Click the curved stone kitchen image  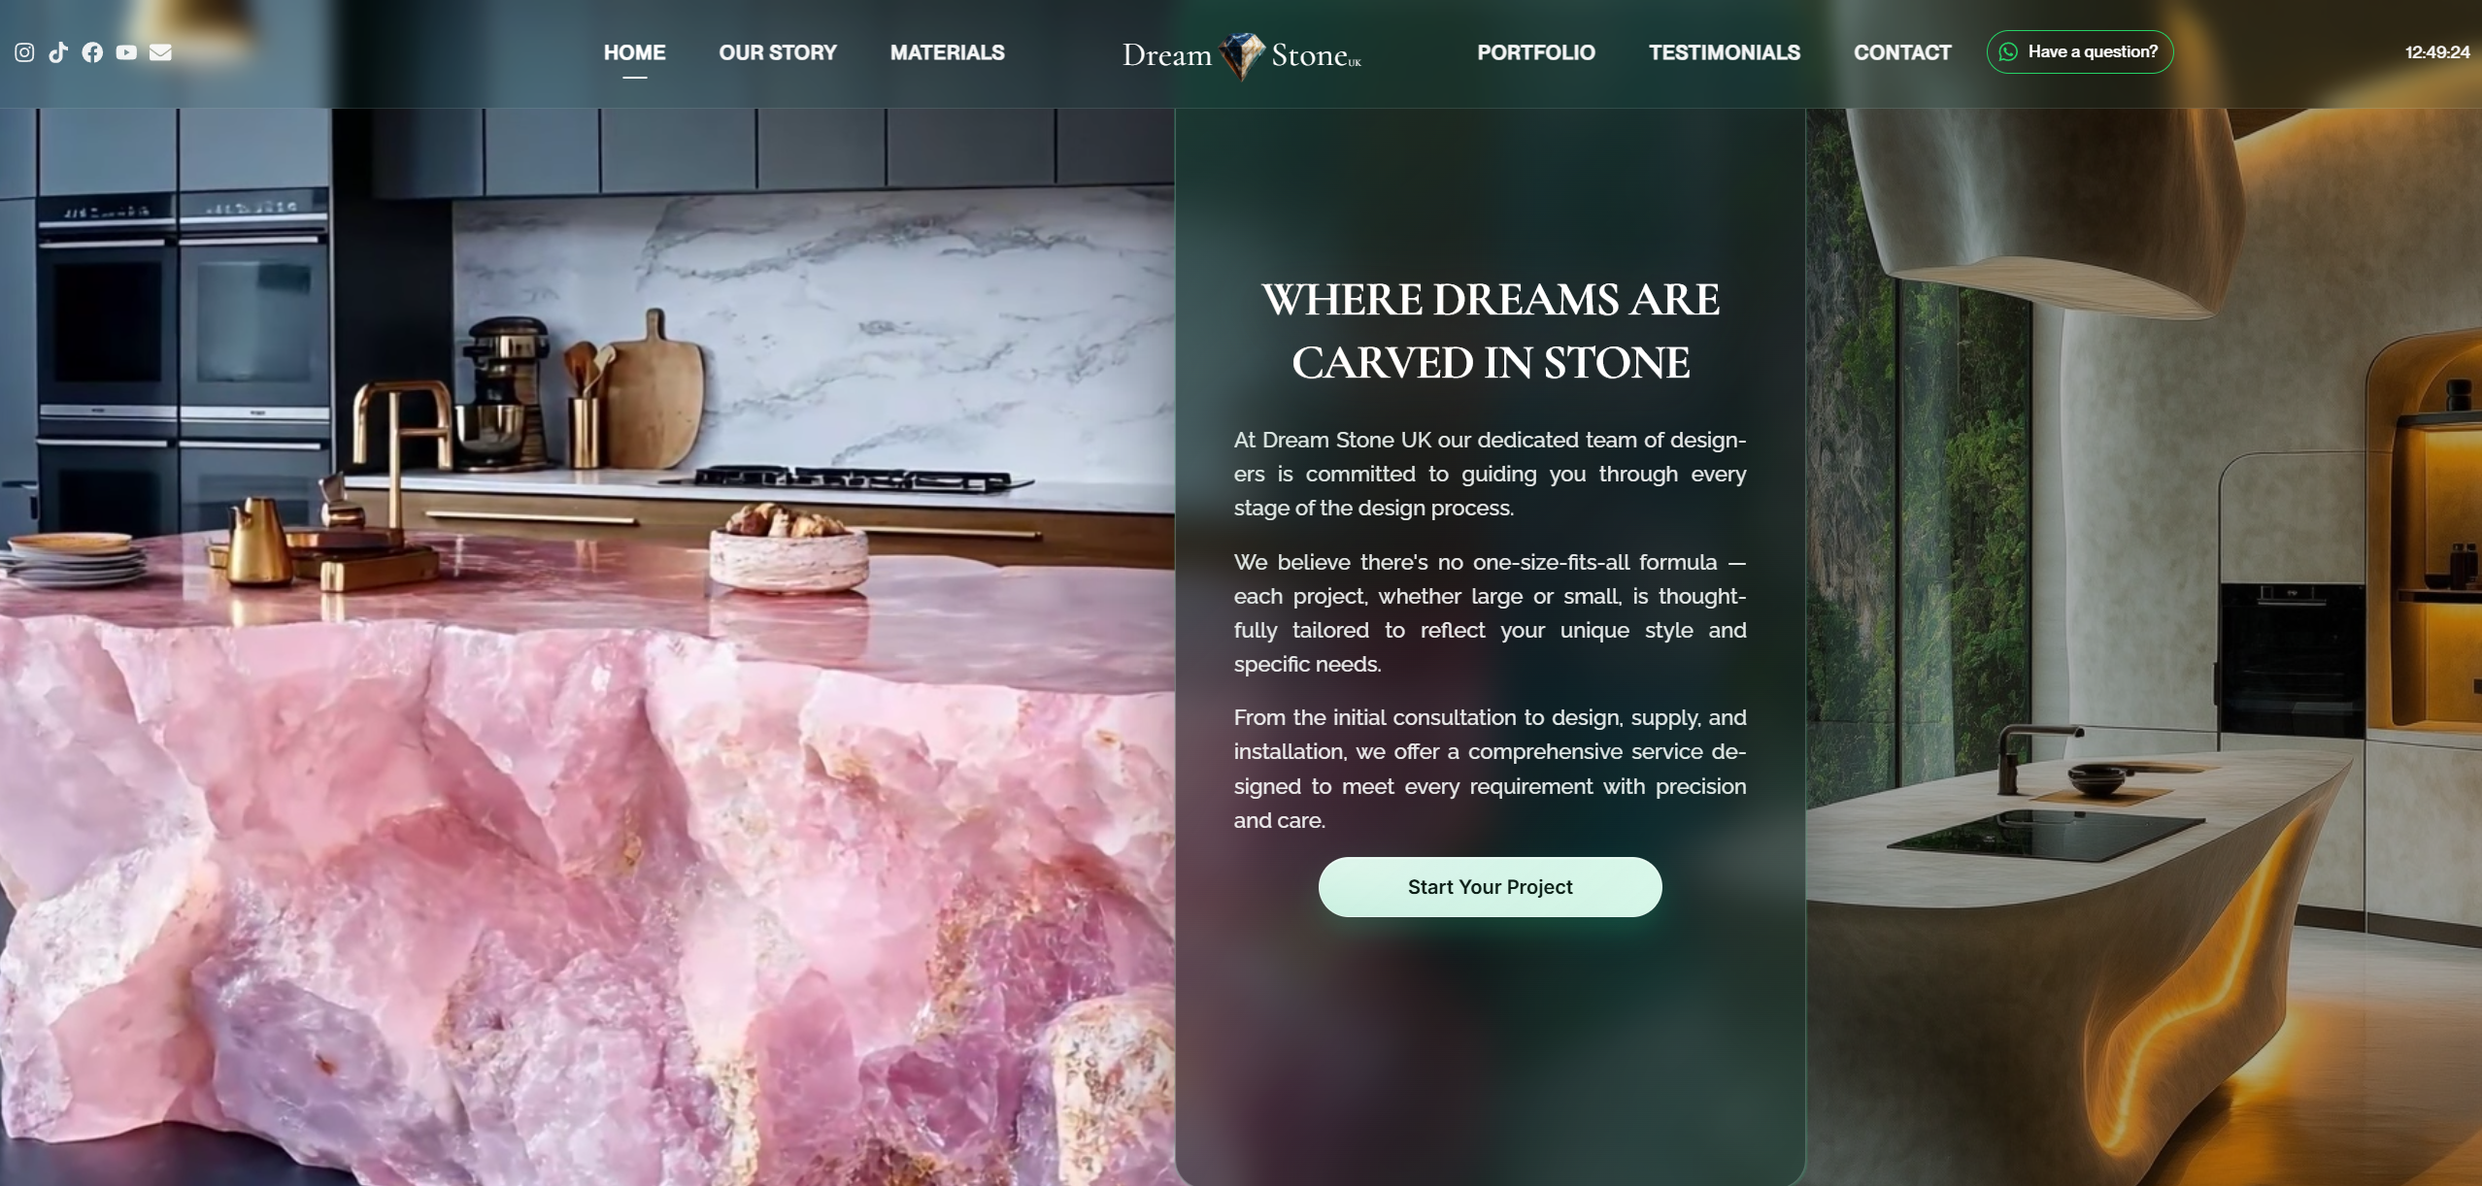2144,646
